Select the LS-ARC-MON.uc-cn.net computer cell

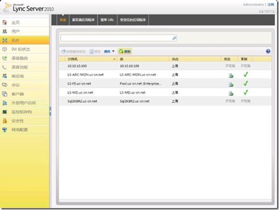point(86,74)
